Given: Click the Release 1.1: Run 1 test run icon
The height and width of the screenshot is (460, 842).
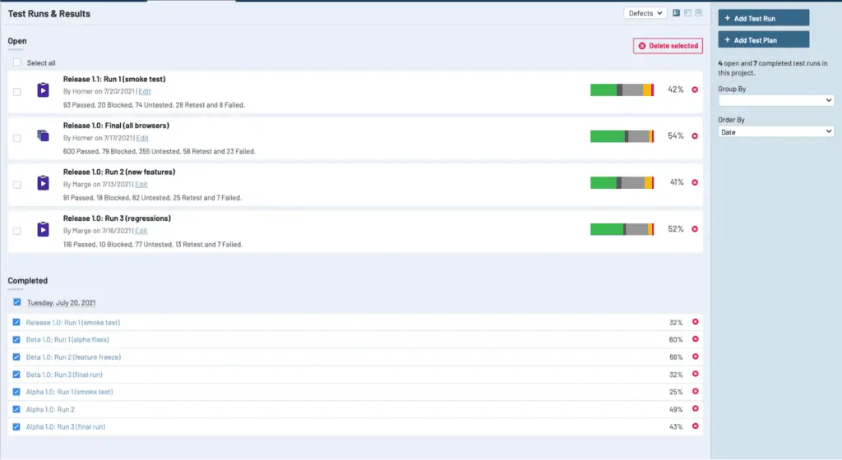Looking at the screenshot, I should [43, 90].
